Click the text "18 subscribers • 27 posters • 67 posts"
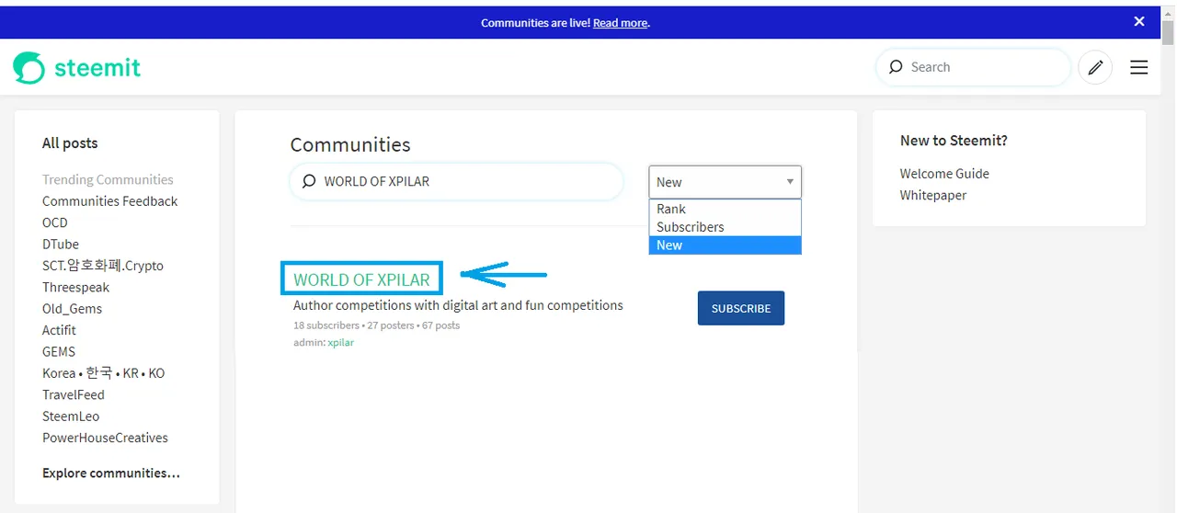 click(376, 325)
